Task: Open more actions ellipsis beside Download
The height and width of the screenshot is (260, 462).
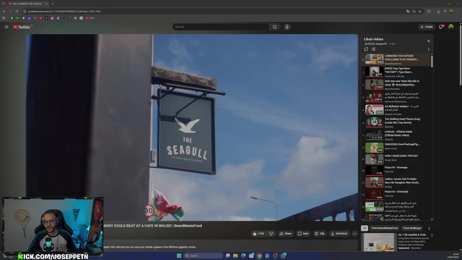Action: click(x=355, y=234)
